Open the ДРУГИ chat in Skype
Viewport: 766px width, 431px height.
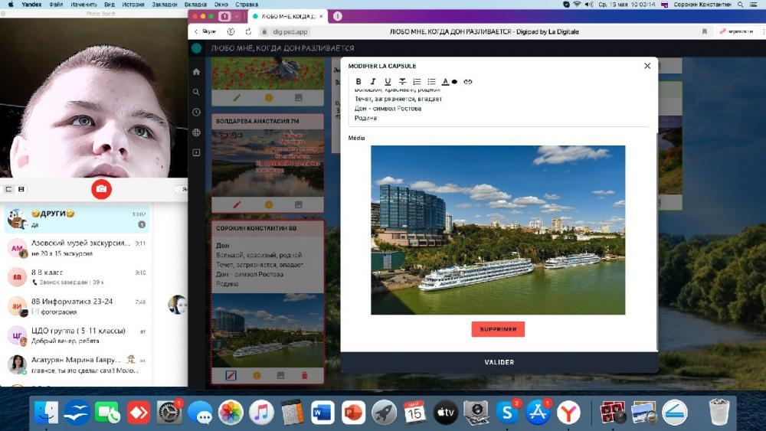pos(77,218)
